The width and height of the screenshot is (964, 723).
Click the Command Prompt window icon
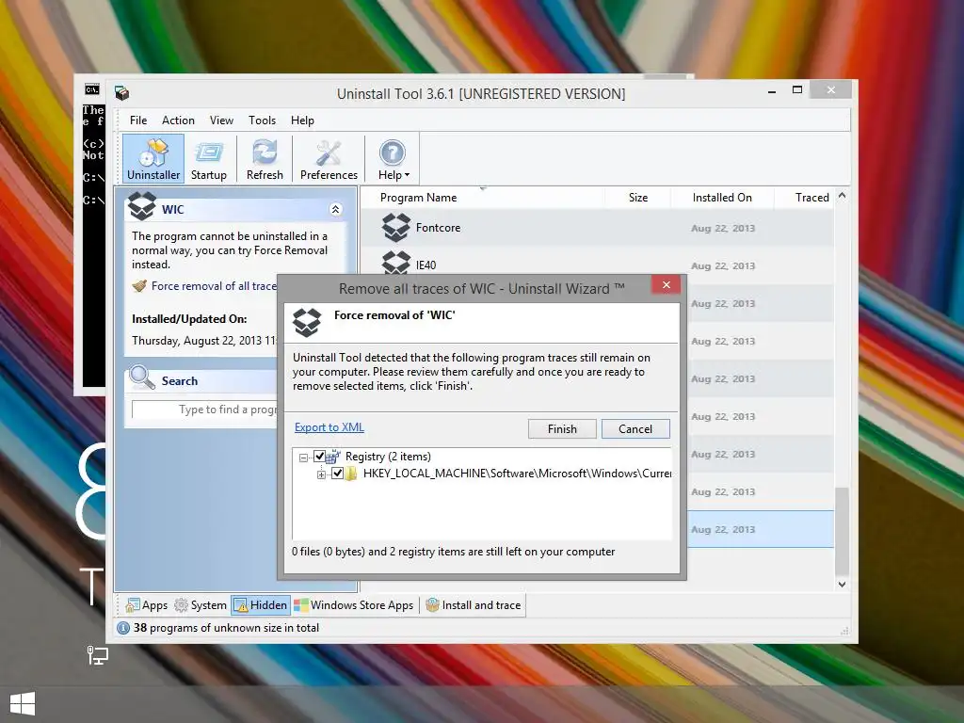click(91, 89)
